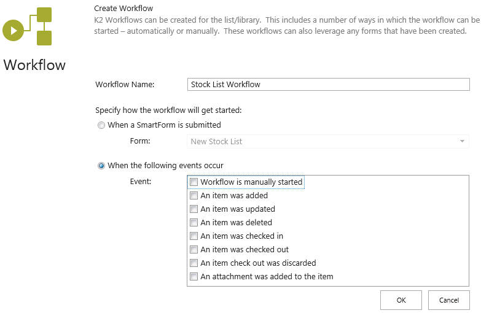The width and height of the screenshot is (481, 313).
Task: Click the "Event:" label
Action: tap(141, 182)
